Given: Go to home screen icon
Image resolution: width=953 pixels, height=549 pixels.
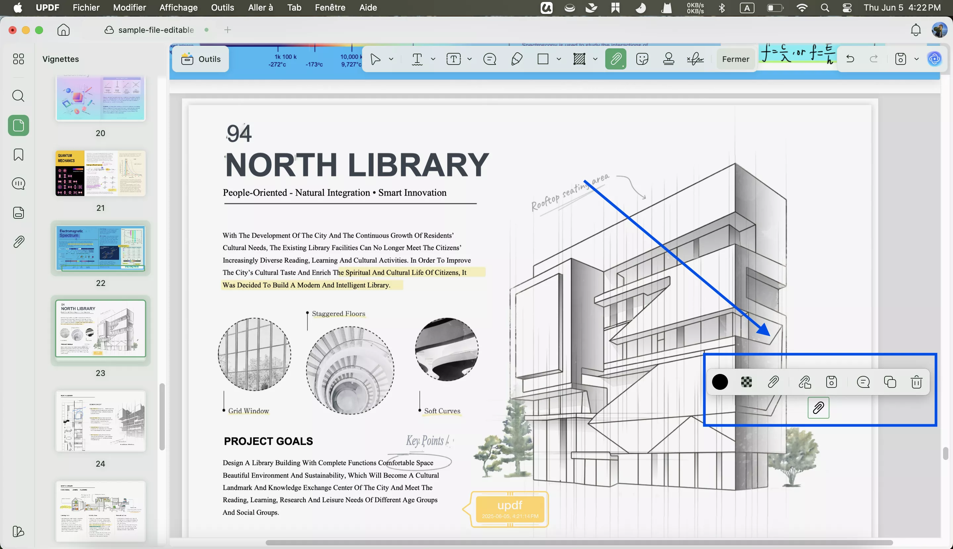Looking at the screenshot, I should coord(63,30).
